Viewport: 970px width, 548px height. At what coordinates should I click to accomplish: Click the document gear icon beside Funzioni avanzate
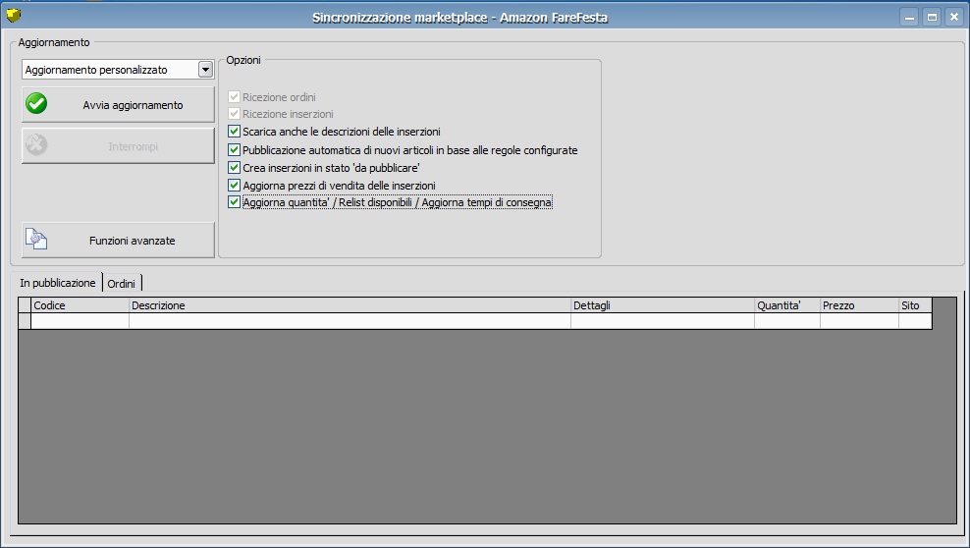pos(36,239)
